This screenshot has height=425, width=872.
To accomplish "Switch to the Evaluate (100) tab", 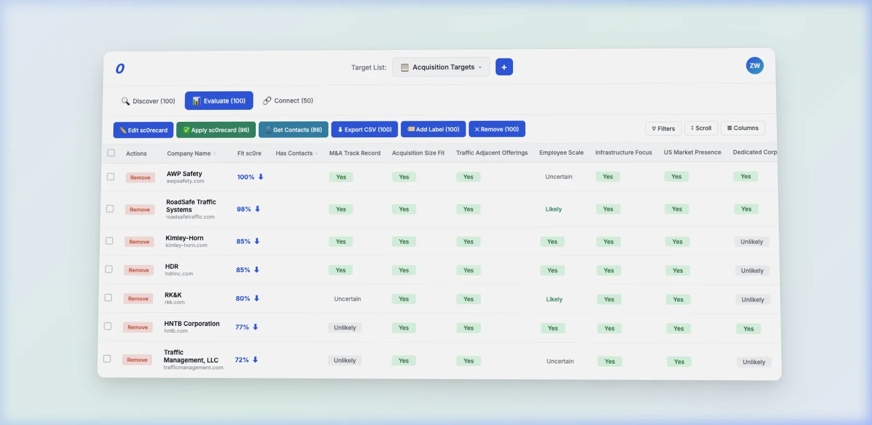I will click(x=219, y=101).
